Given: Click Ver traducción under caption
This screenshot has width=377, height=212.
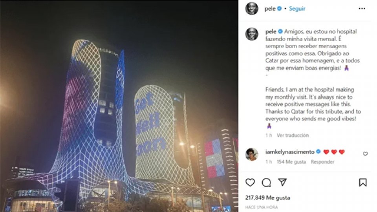Looking at the screenshot, I should (293, 135).
